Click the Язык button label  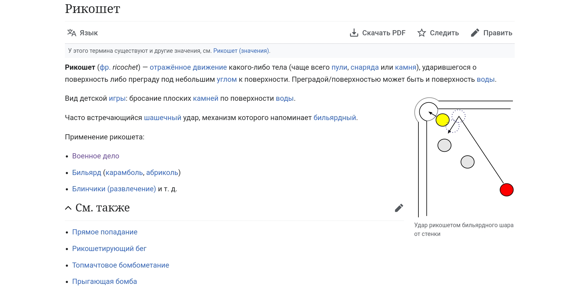[x=88, y=33]
